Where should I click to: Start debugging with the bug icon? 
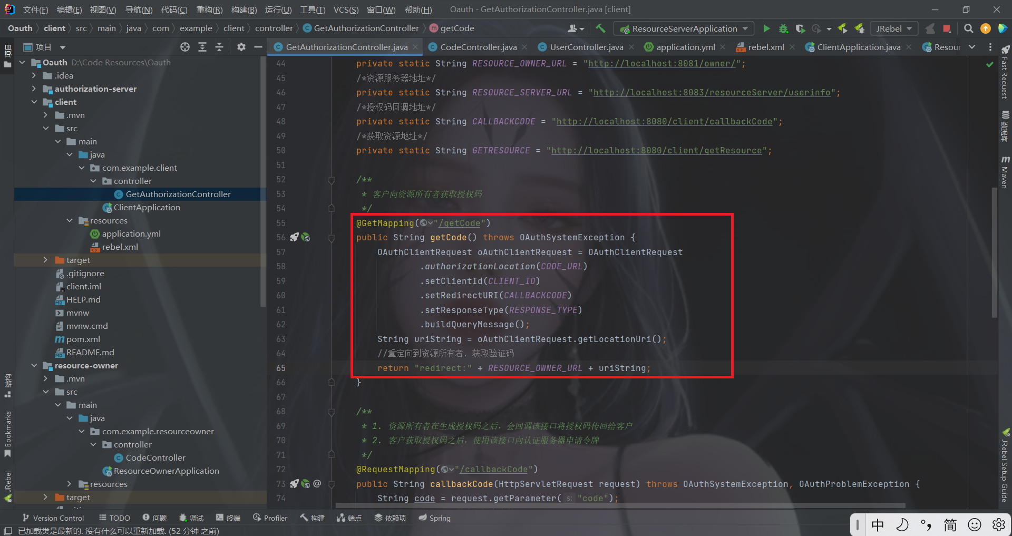(x=783, y=28)
